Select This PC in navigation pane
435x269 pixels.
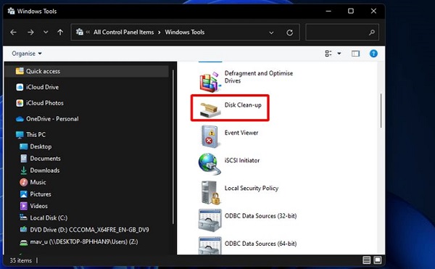(30, 135)
